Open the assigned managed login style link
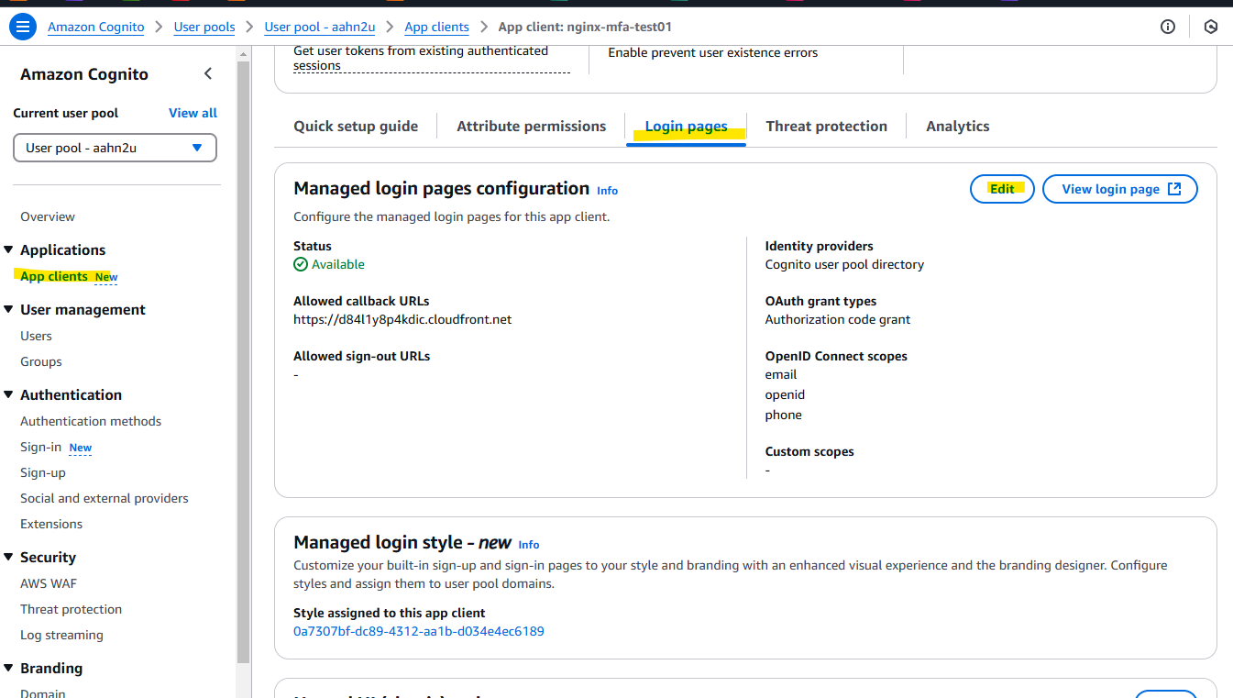 point(419,630)
